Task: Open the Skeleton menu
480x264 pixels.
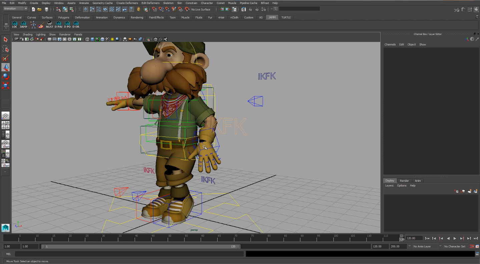Action: pyautogui.click(x=168, y=3)
